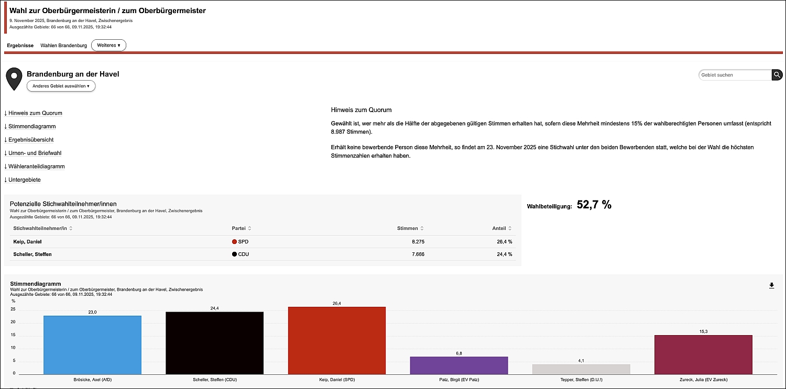Screen dimensions: 786x389
Task: Open the Wahlen Brandenburg tab
Action: pyautogui.click(x=63, y=46)
